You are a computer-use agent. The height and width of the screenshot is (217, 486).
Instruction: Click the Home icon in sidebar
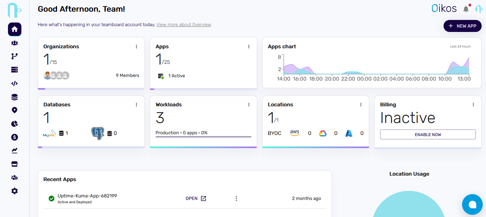coord(15,29)
